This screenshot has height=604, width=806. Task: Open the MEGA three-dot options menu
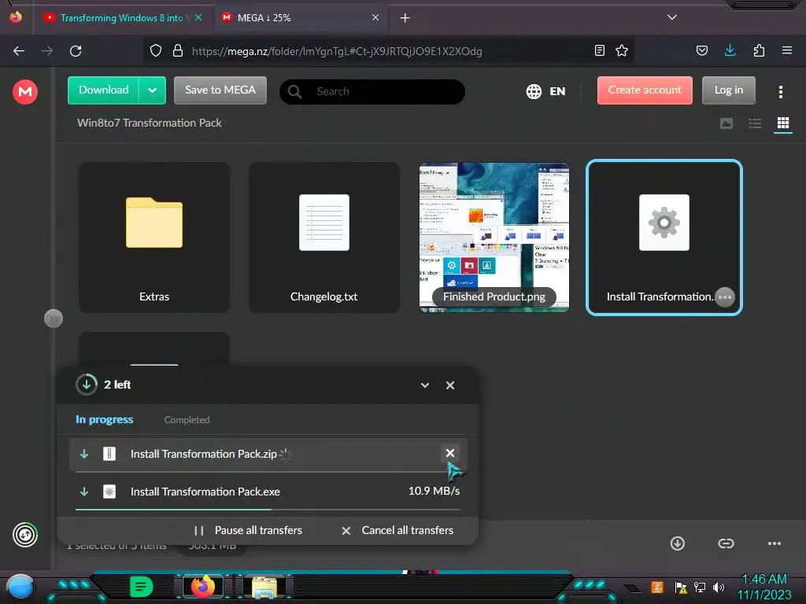tap(781, 92)
